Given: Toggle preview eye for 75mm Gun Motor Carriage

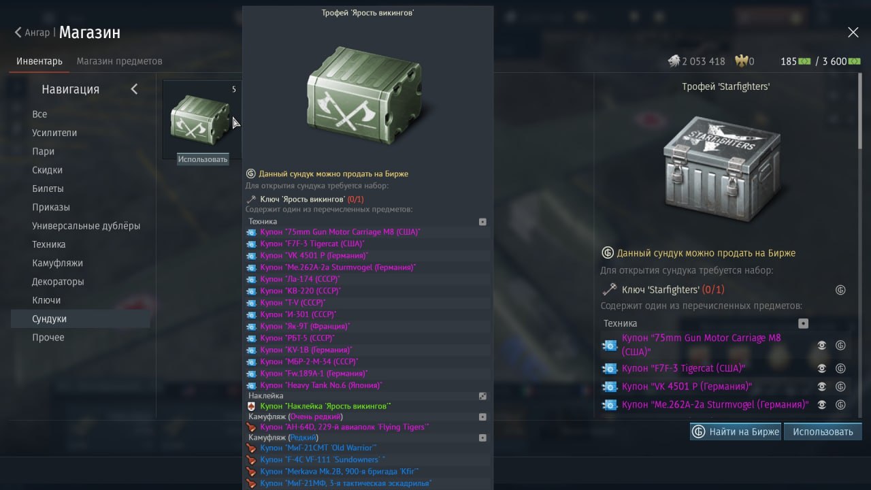Looking at the screenshot, I should (821, 345).
